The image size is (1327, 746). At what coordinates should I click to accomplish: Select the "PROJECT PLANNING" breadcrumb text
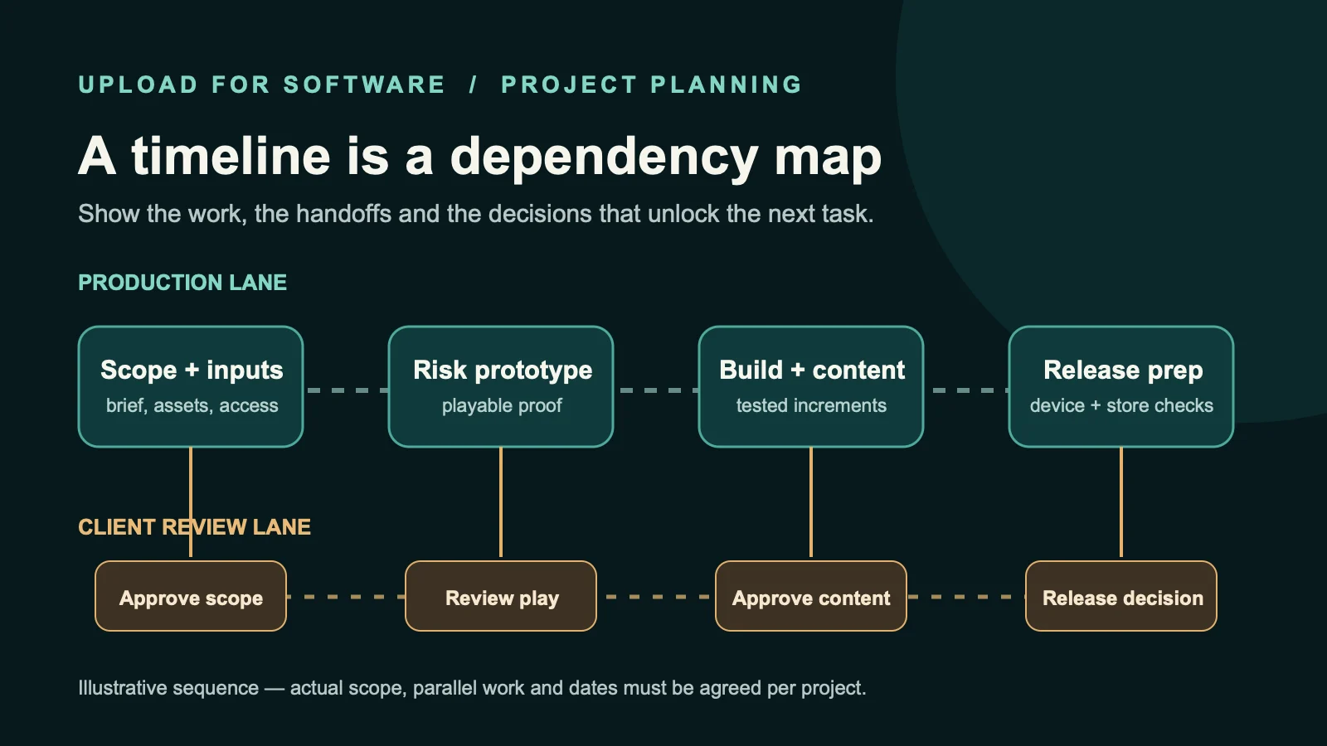[x=652, y=85]
